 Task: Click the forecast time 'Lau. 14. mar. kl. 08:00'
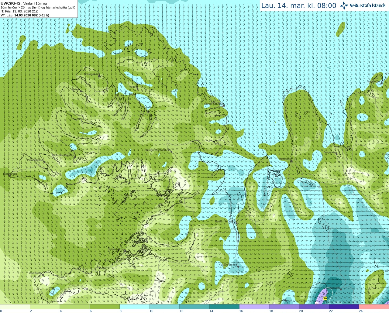299,6
